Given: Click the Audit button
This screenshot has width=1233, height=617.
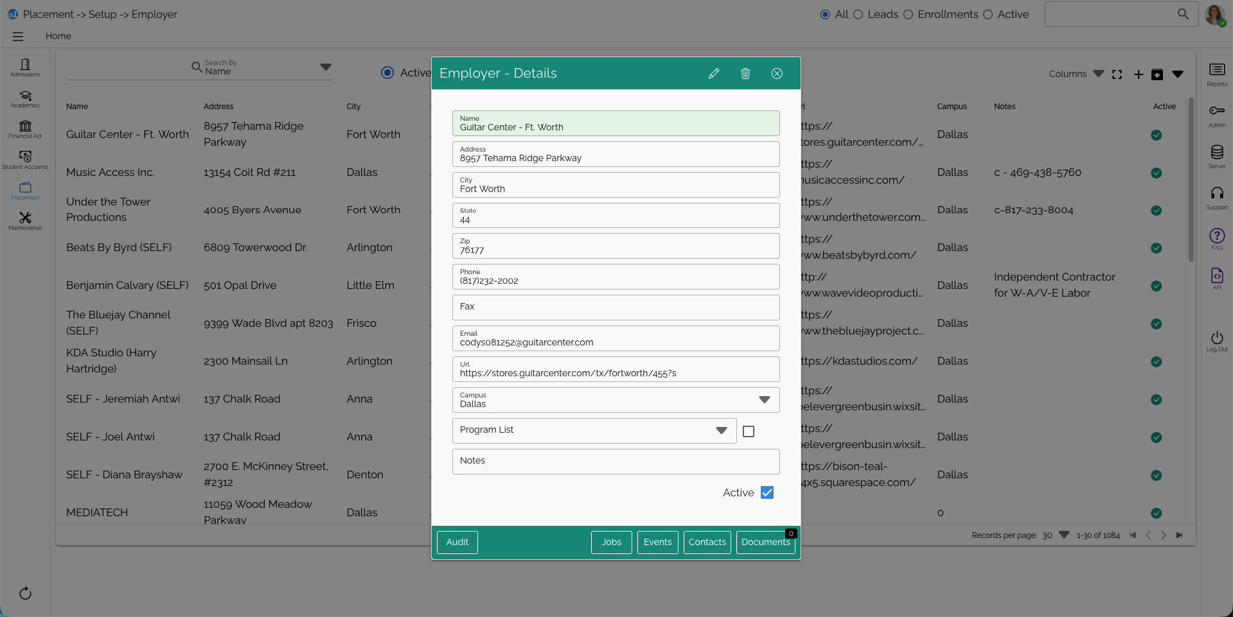Looking at the screenshot, I should pyautogui.click(x=457, y=542).
